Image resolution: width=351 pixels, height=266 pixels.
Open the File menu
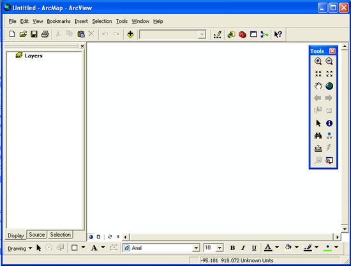point(12,21)
